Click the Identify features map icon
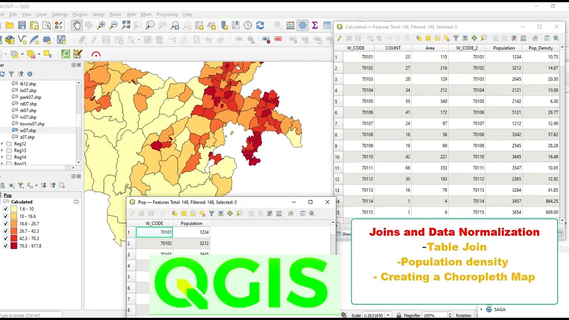This screenshot has height=320, width=569. coord(278,25)
